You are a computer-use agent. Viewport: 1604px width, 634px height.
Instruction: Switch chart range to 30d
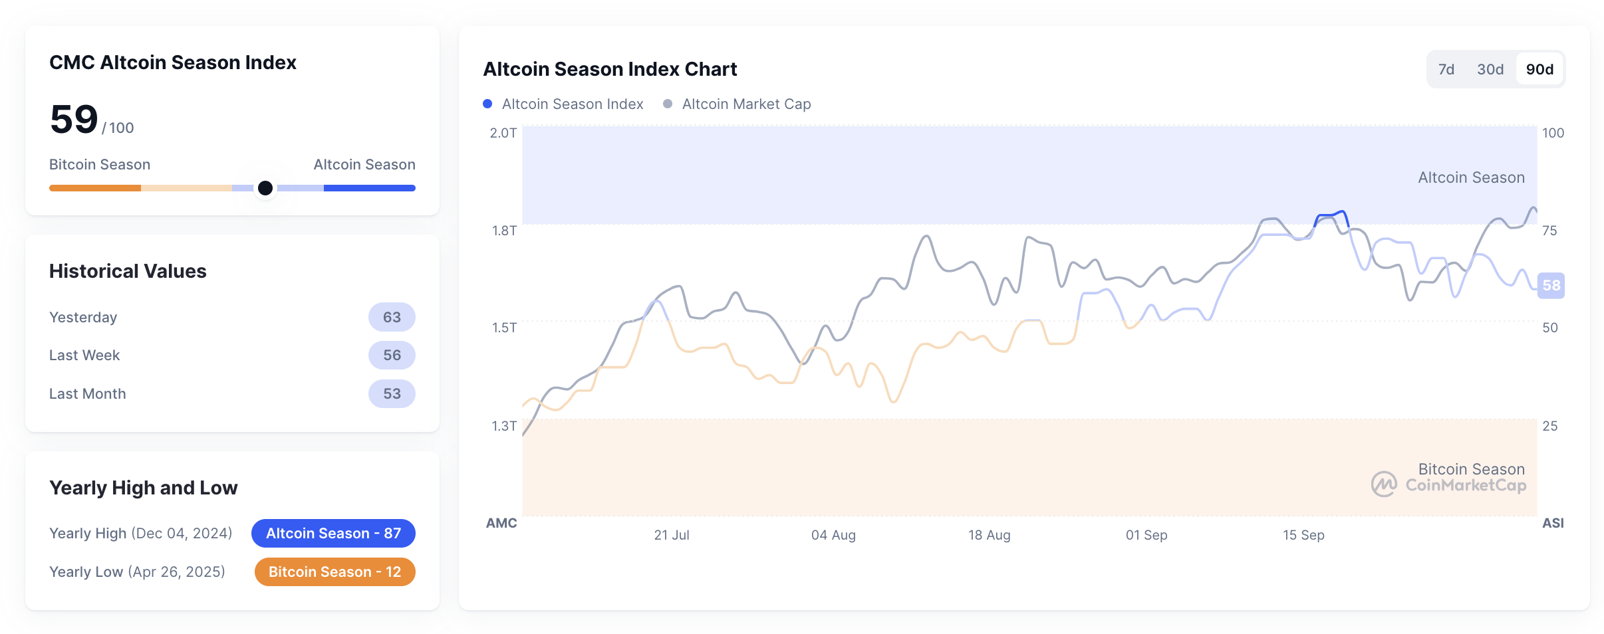coord(1490,69)
